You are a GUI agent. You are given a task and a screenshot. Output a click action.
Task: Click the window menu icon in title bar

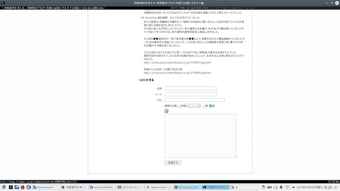(3, 3)
